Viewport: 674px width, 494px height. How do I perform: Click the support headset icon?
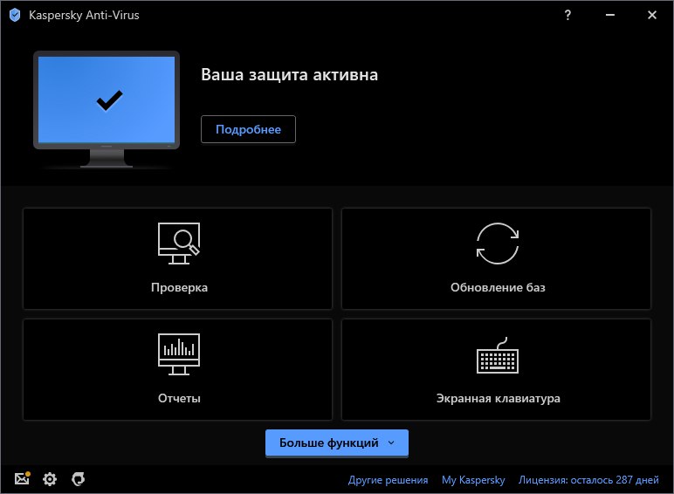pos(79,479)
